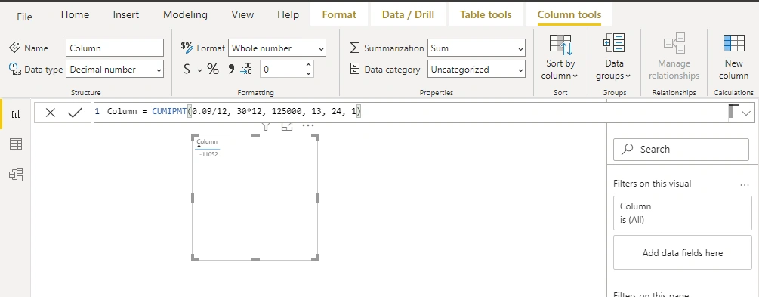Open the View tab
Viewport: 759px width, 297px height.
coord(242,14)
